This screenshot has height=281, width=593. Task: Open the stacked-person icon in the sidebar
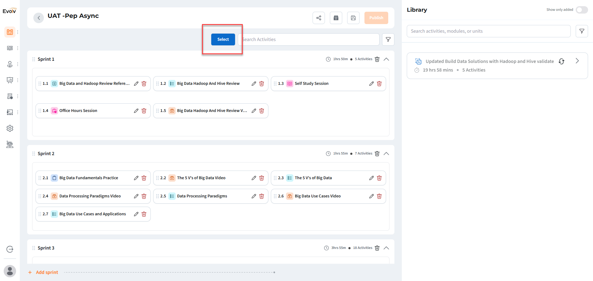10,64
